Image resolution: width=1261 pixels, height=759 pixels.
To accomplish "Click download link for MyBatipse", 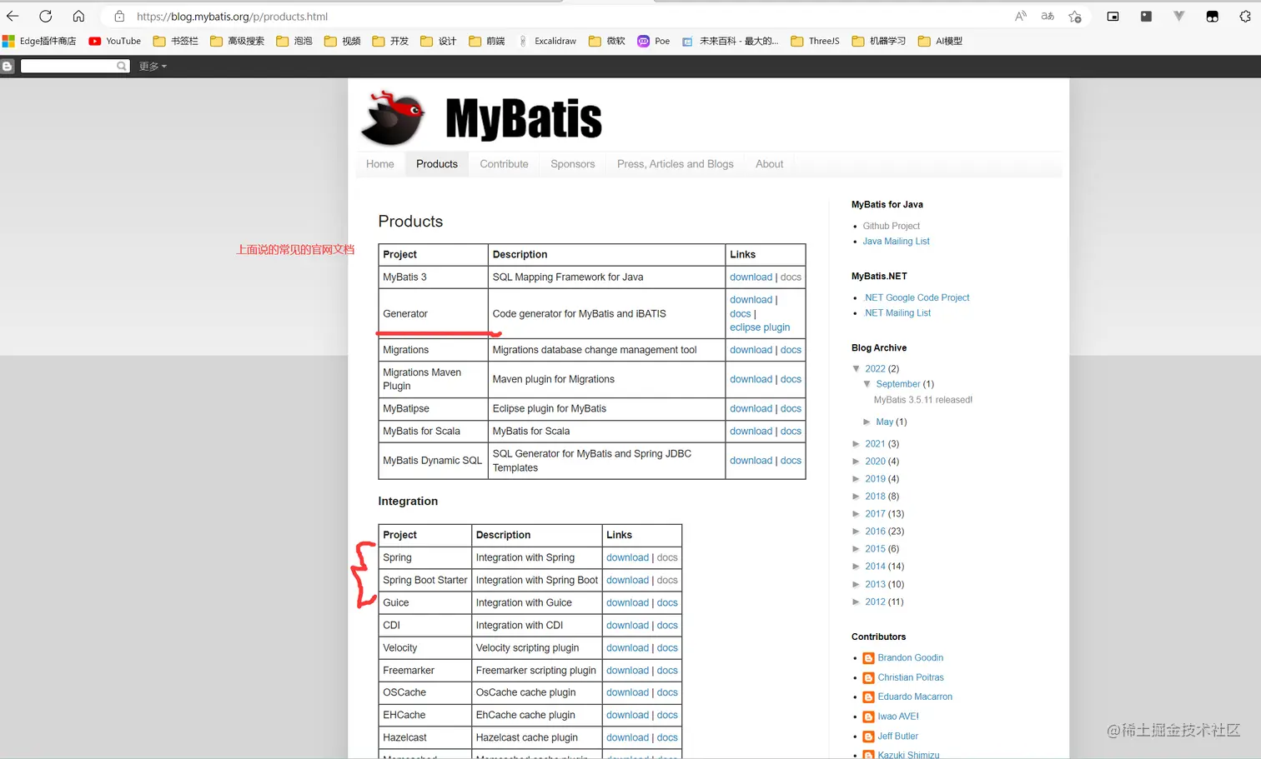I will pyautogui.click(x=751, y=409).
